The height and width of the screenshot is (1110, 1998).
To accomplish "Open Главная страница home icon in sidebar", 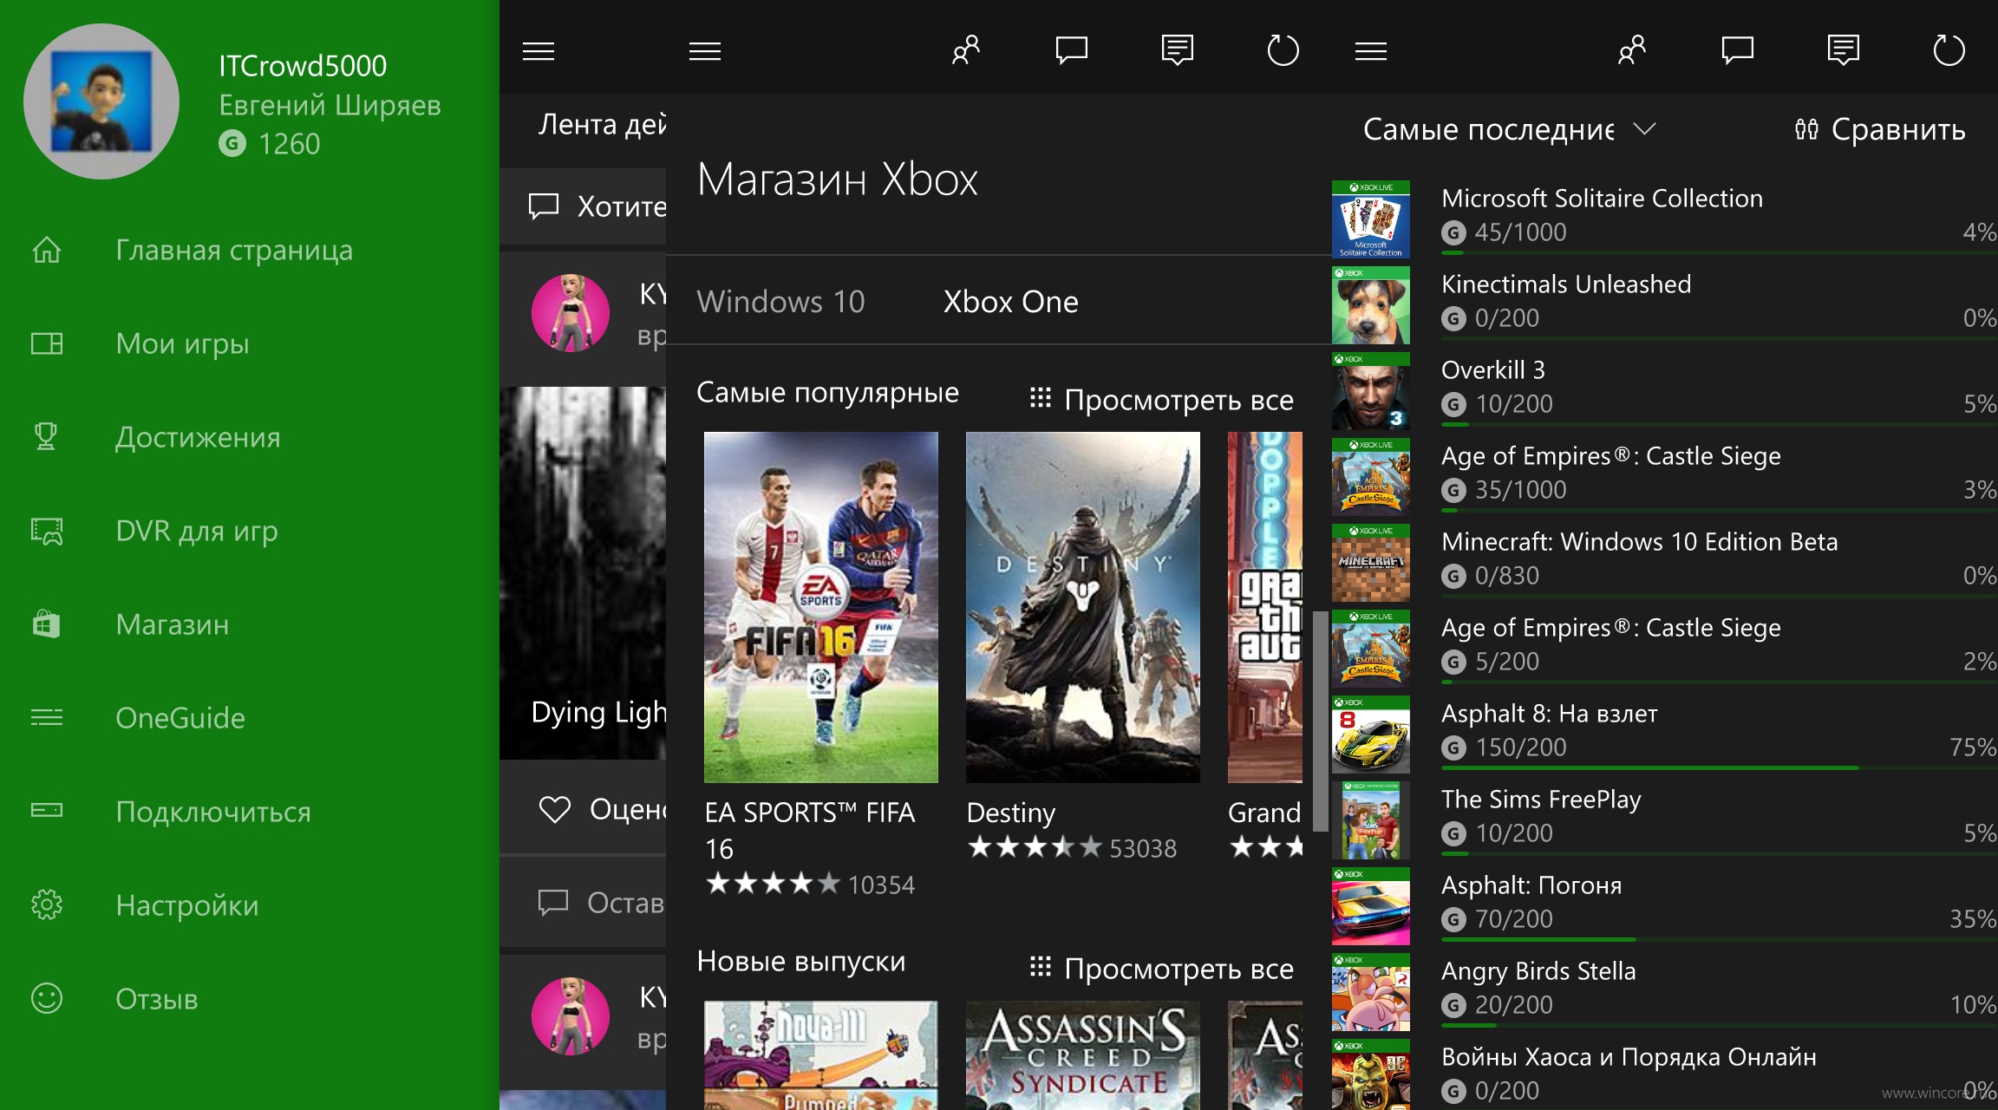I will point(47,250).
